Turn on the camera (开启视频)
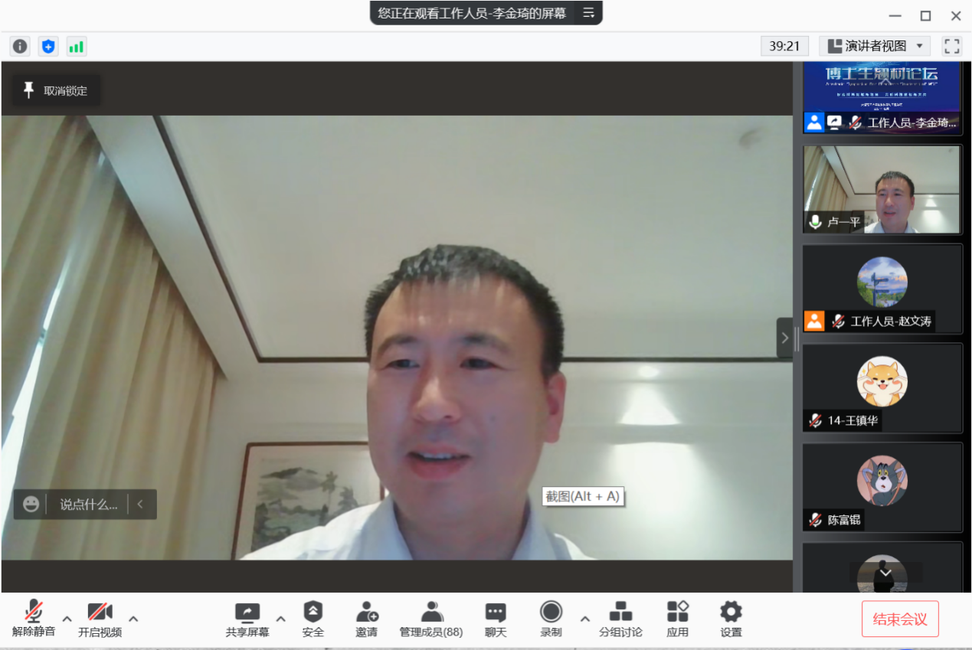The width and height of the screenshot is (972, 650). (100, 619)
